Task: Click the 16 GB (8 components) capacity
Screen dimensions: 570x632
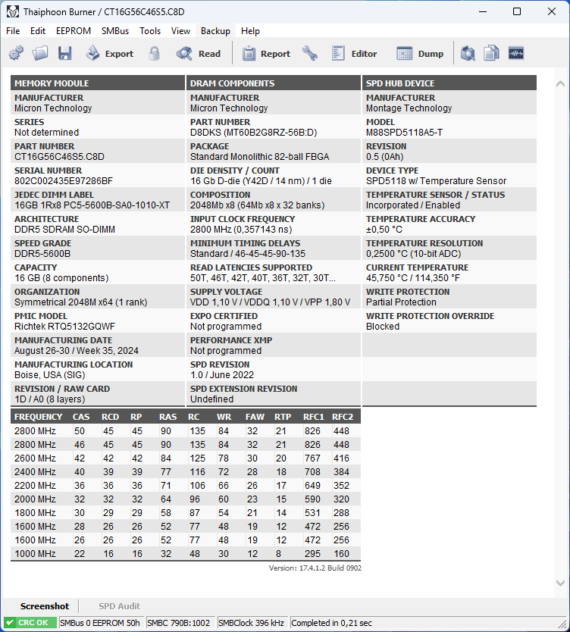Action: click(61, 277)
